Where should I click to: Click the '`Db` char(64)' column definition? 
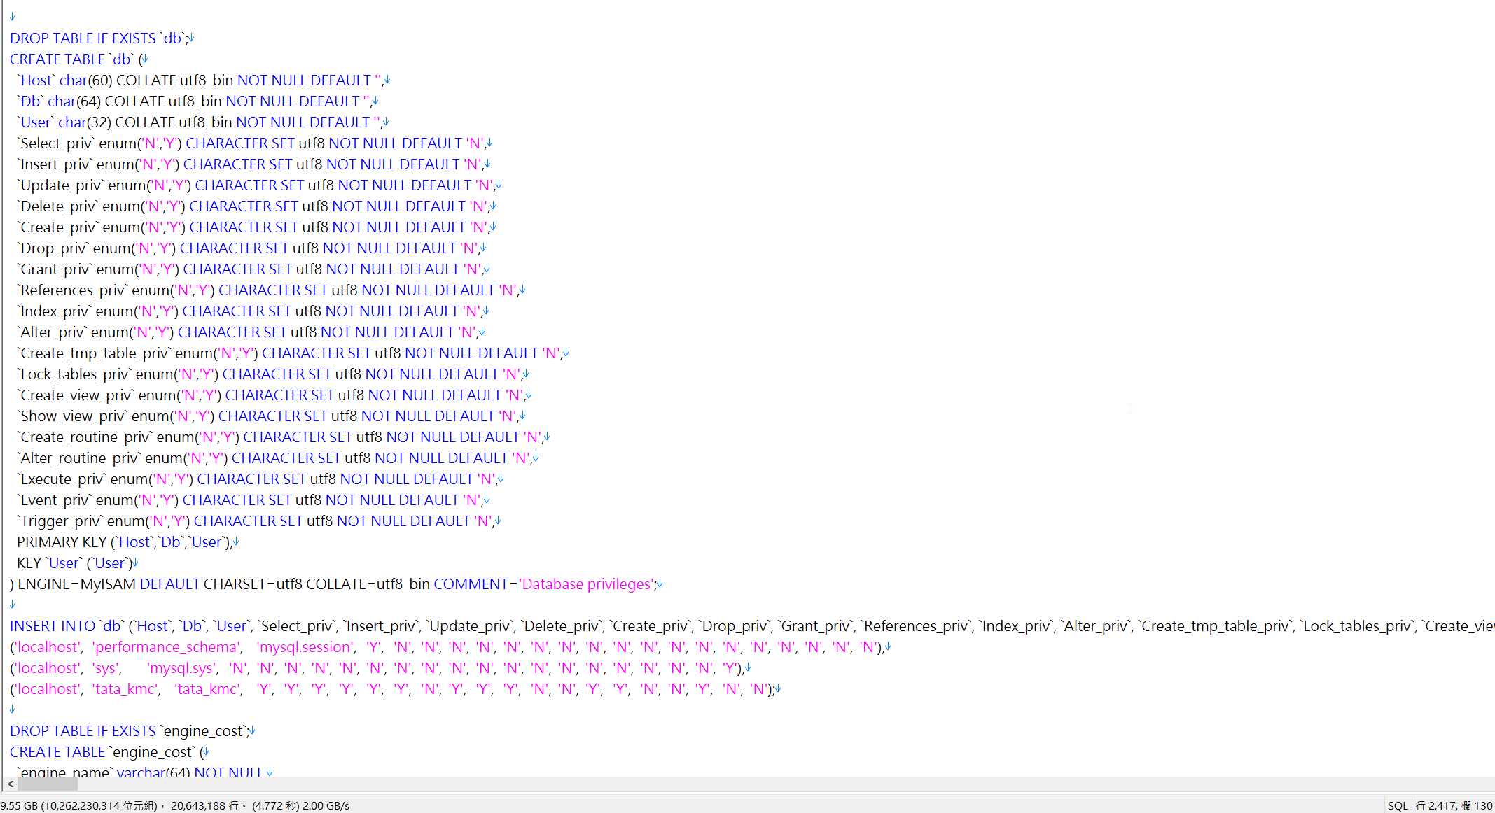194,101
